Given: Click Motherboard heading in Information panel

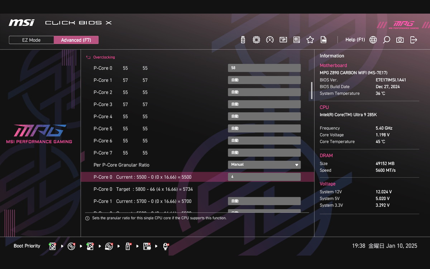Looking at the screenshot, I should click(x=333, y=65).
